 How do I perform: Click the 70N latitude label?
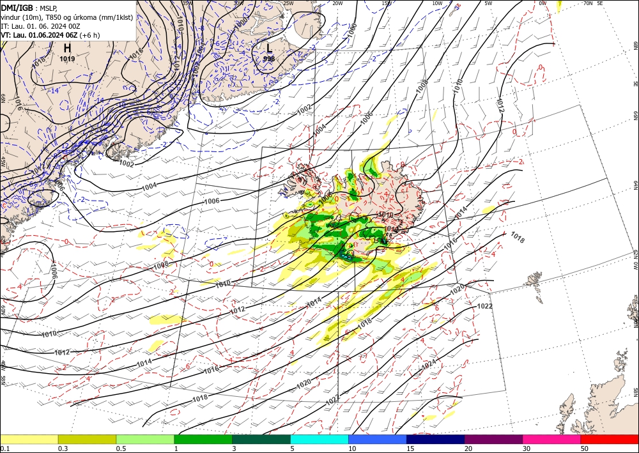[x=588, y=3]
